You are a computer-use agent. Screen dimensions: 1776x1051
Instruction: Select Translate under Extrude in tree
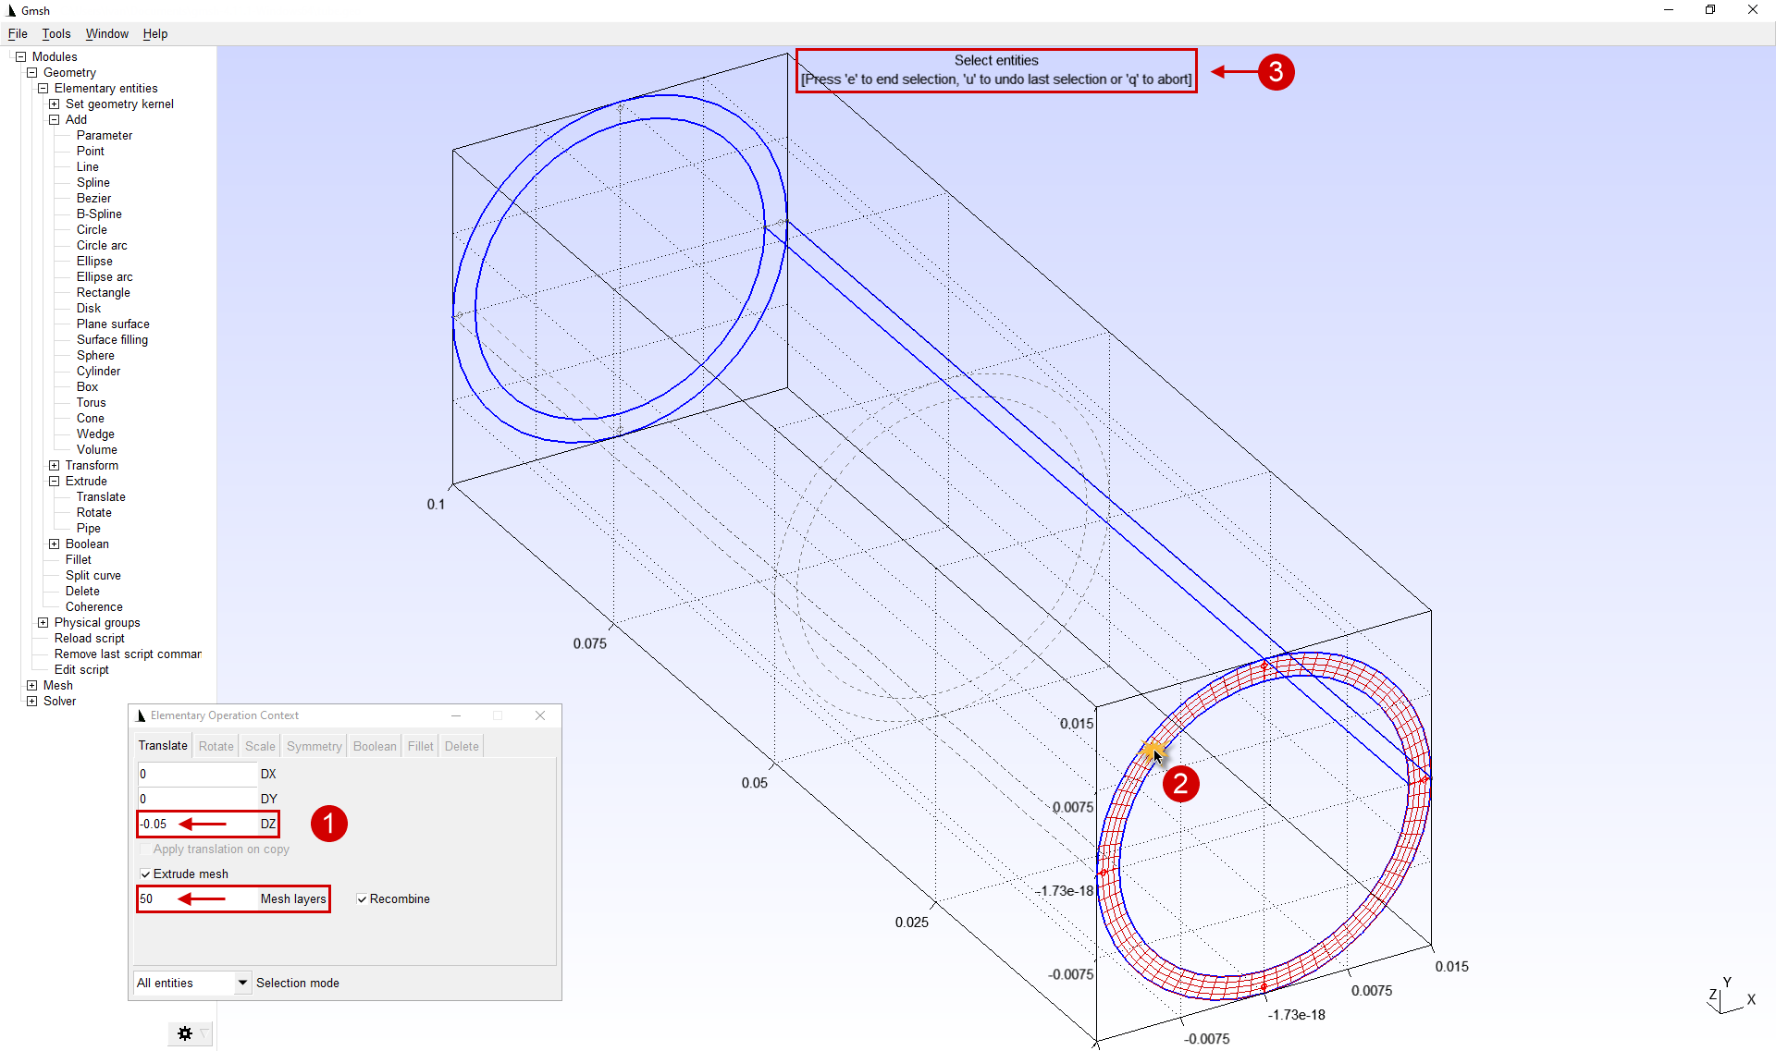(x=101, y=496)
